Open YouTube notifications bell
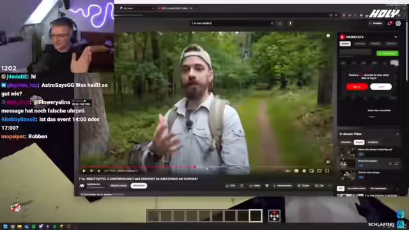This screenshot has width=409, height=230. [390, 24]
